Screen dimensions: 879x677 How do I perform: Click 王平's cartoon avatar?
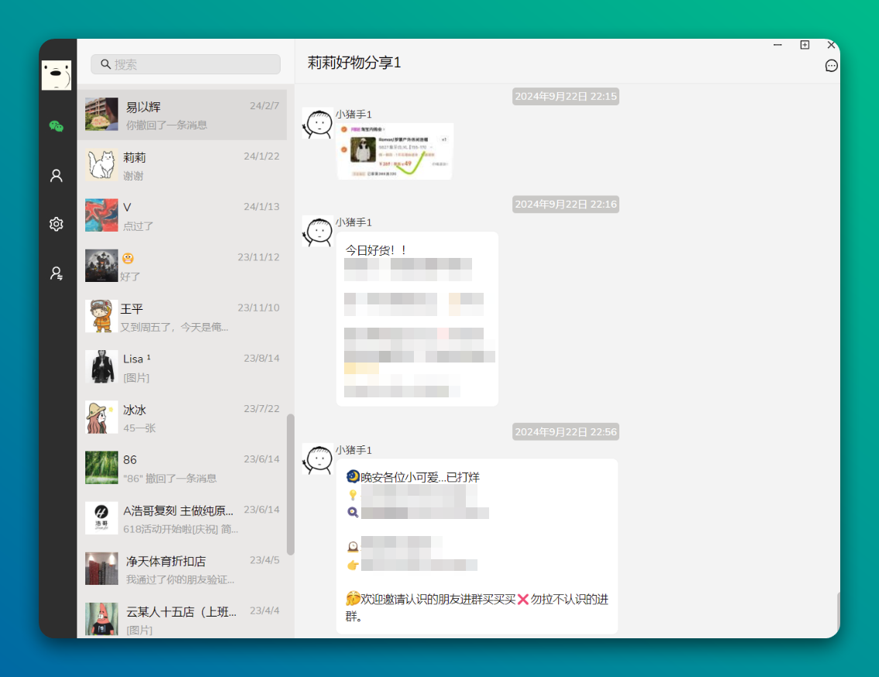102,316
